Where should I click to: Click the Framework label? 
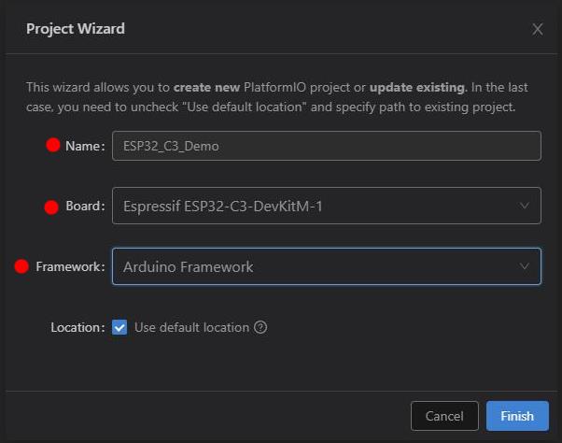tap(71, 266)
